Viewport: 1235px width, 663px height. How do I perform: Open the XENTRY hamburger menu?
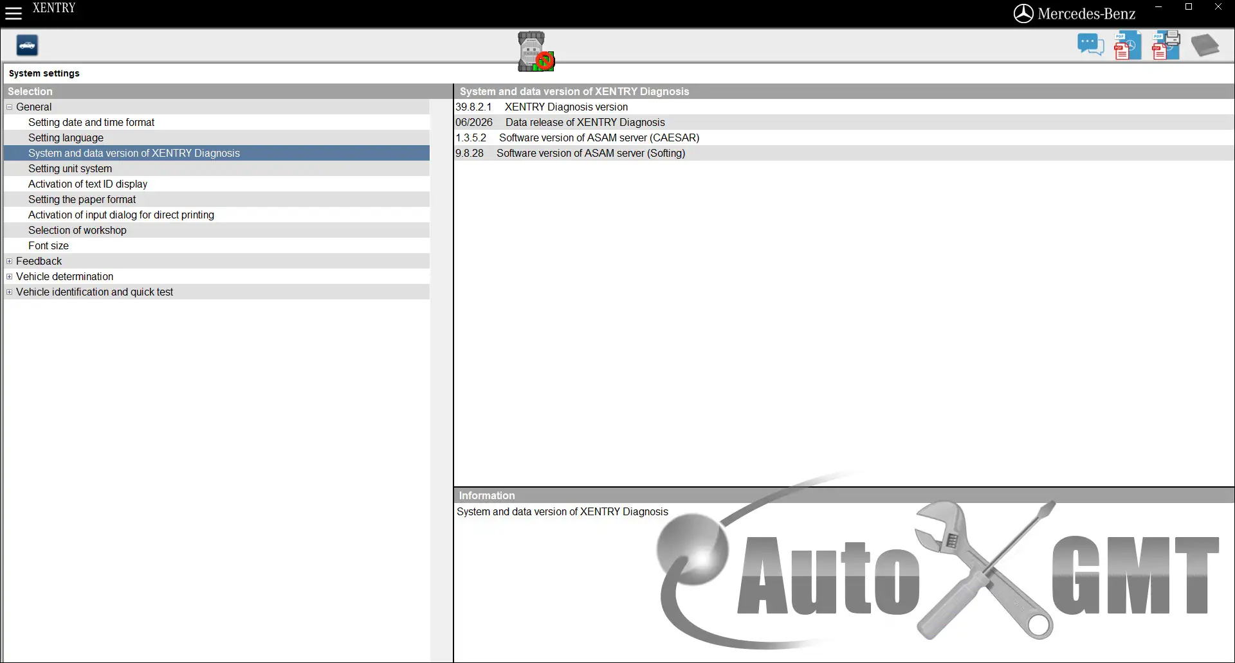[14, 13]
